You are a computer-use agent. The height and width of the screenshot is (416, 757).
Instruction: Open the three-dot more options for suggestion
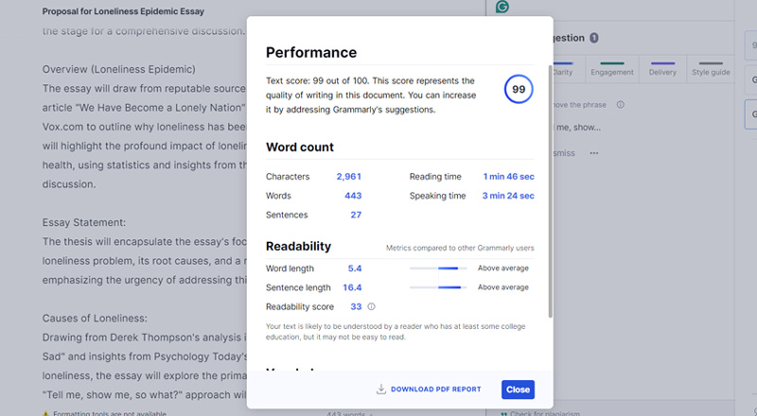click(594, 152)
